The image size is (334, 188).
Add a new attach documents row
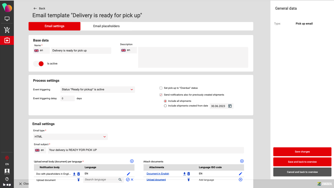pos(242,161)
